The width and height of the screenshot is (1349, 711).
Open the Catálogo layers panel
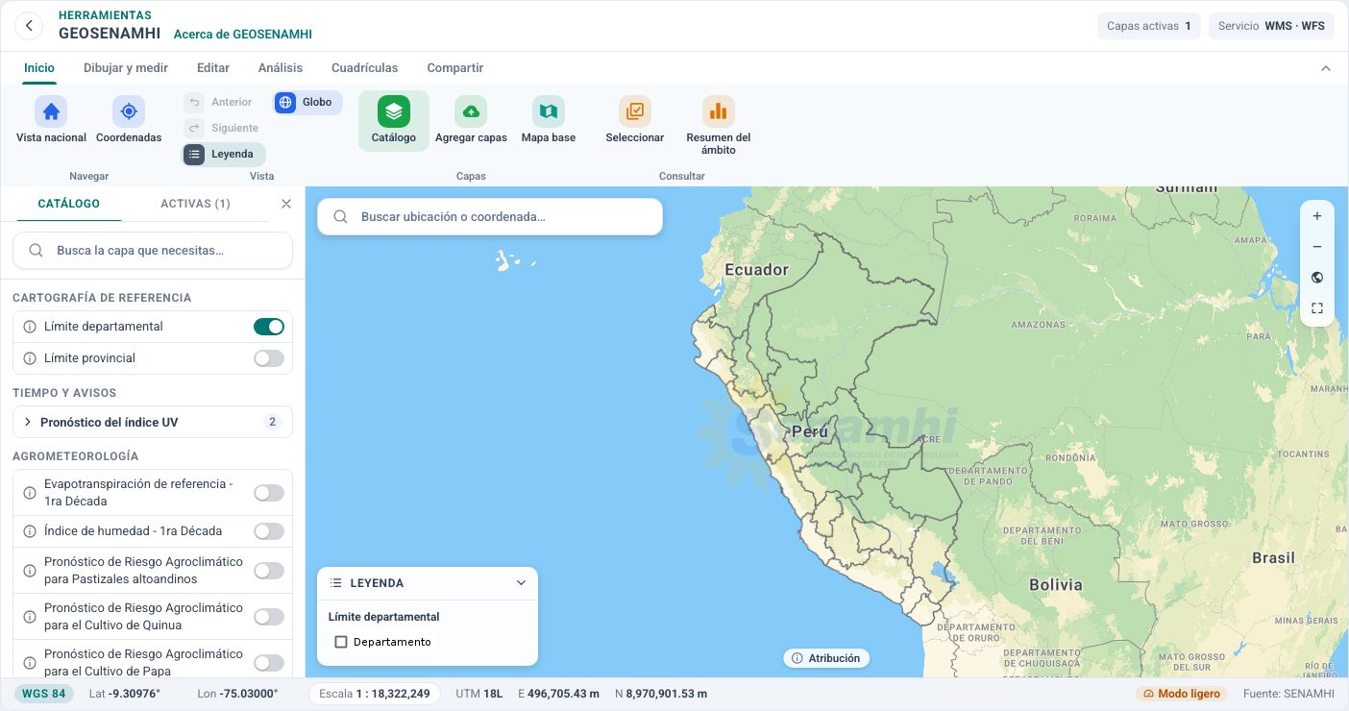pos(394,121)
